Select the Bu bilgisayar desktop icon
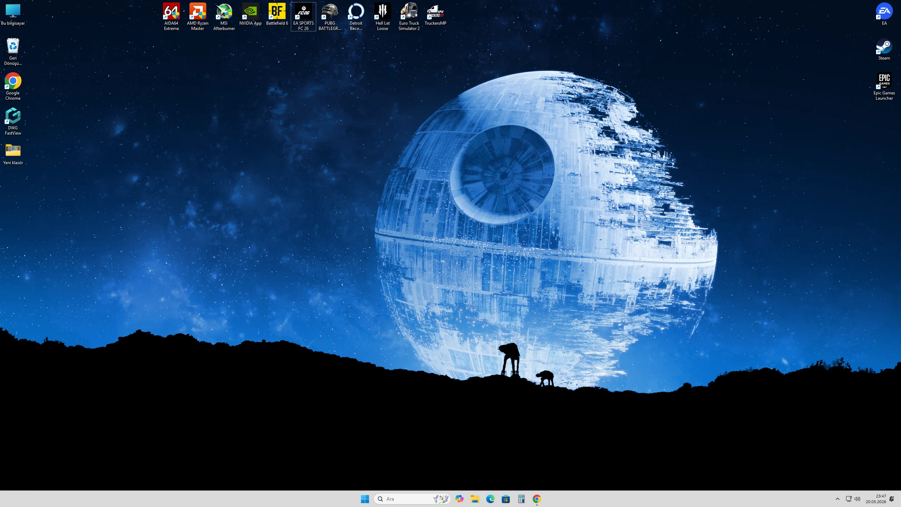Screen dimensions: 901x507 click(x=13, y=15)
